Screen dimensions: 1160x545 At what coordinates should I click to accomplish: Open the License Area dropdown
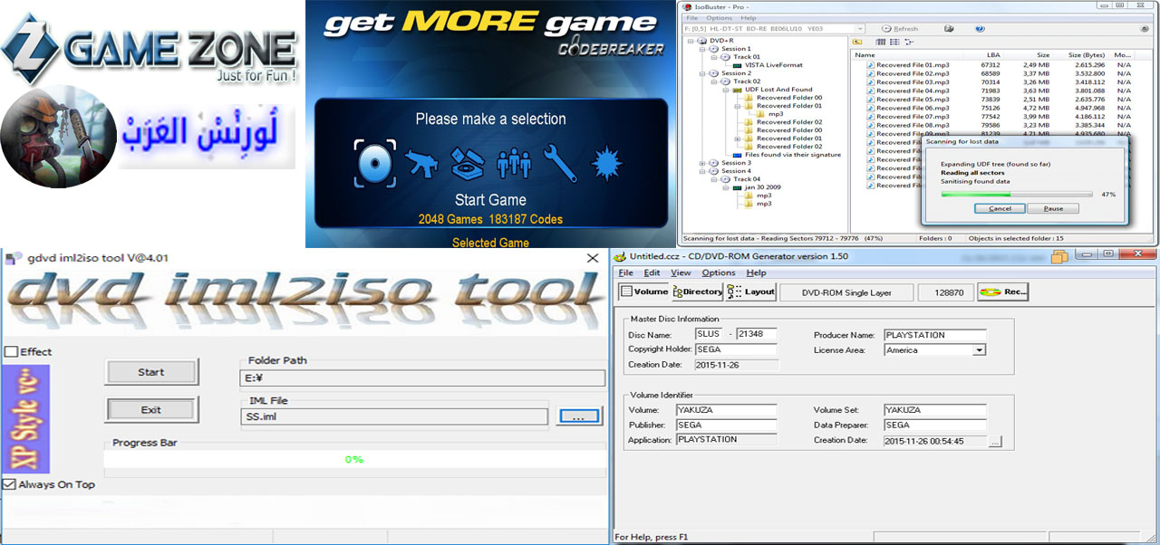point(979,350)
